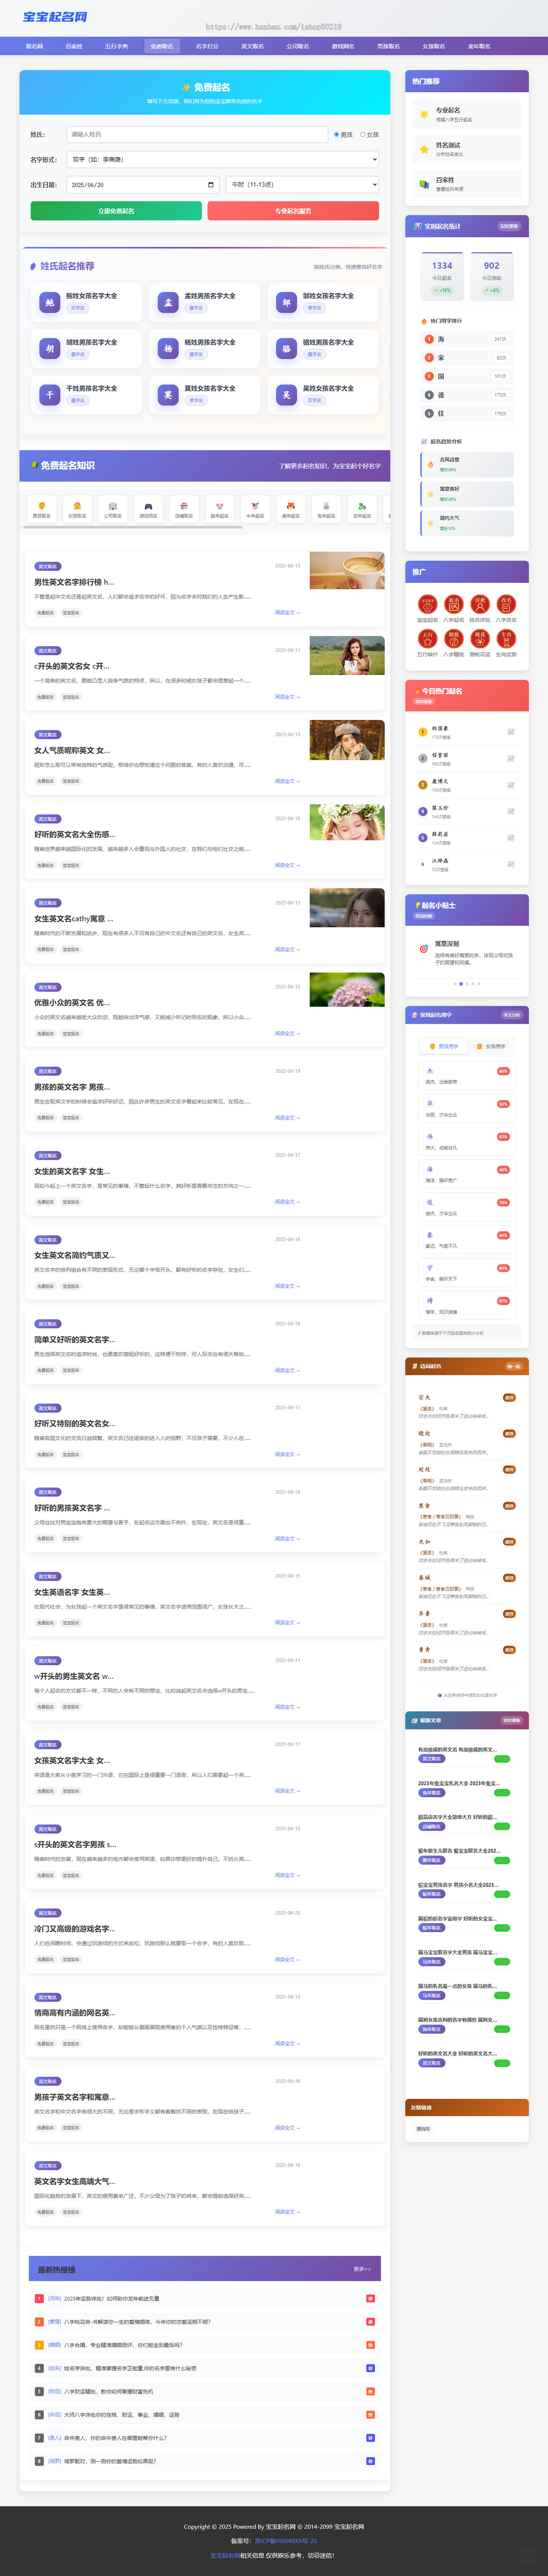The image size is (548, 2576).
Task: Open the 百家姓 navigation tab
Action: click(74, 46)
